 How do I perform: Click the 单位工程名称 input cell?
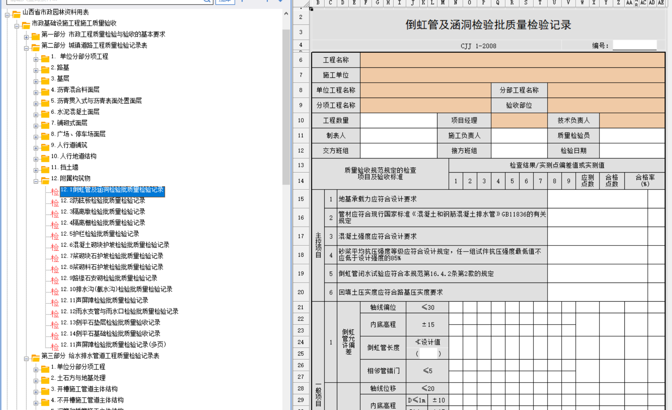tap(425, 90)
